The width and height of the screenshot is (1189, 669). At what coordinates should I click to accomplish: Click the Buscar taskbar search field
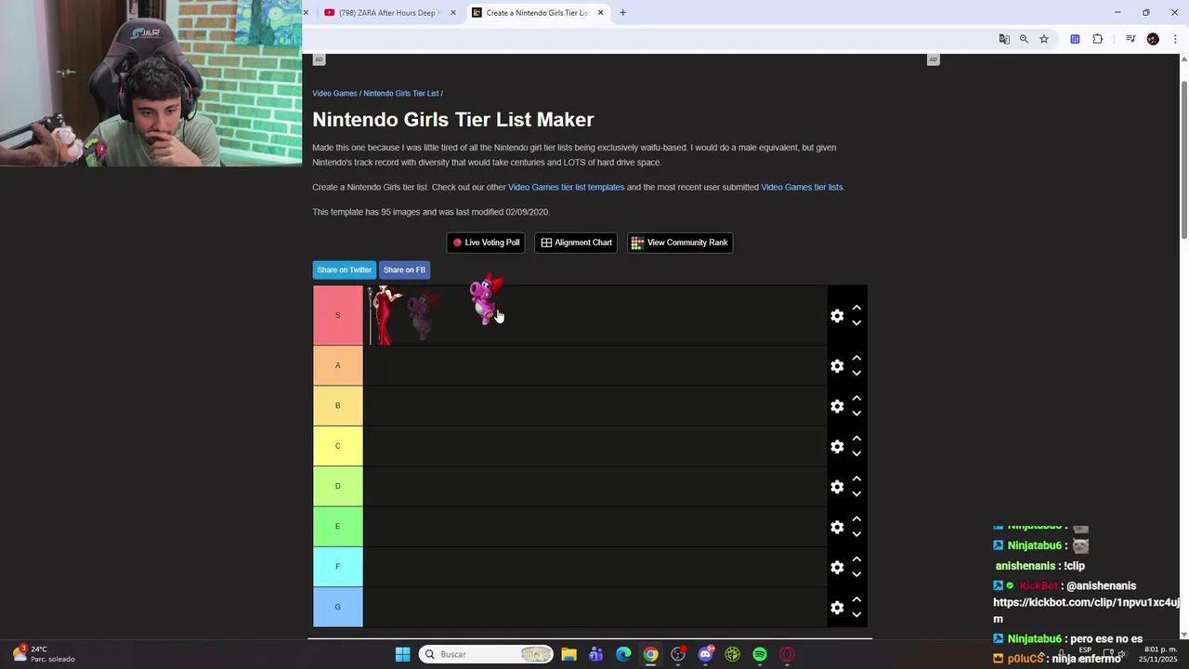click(486, 654)
